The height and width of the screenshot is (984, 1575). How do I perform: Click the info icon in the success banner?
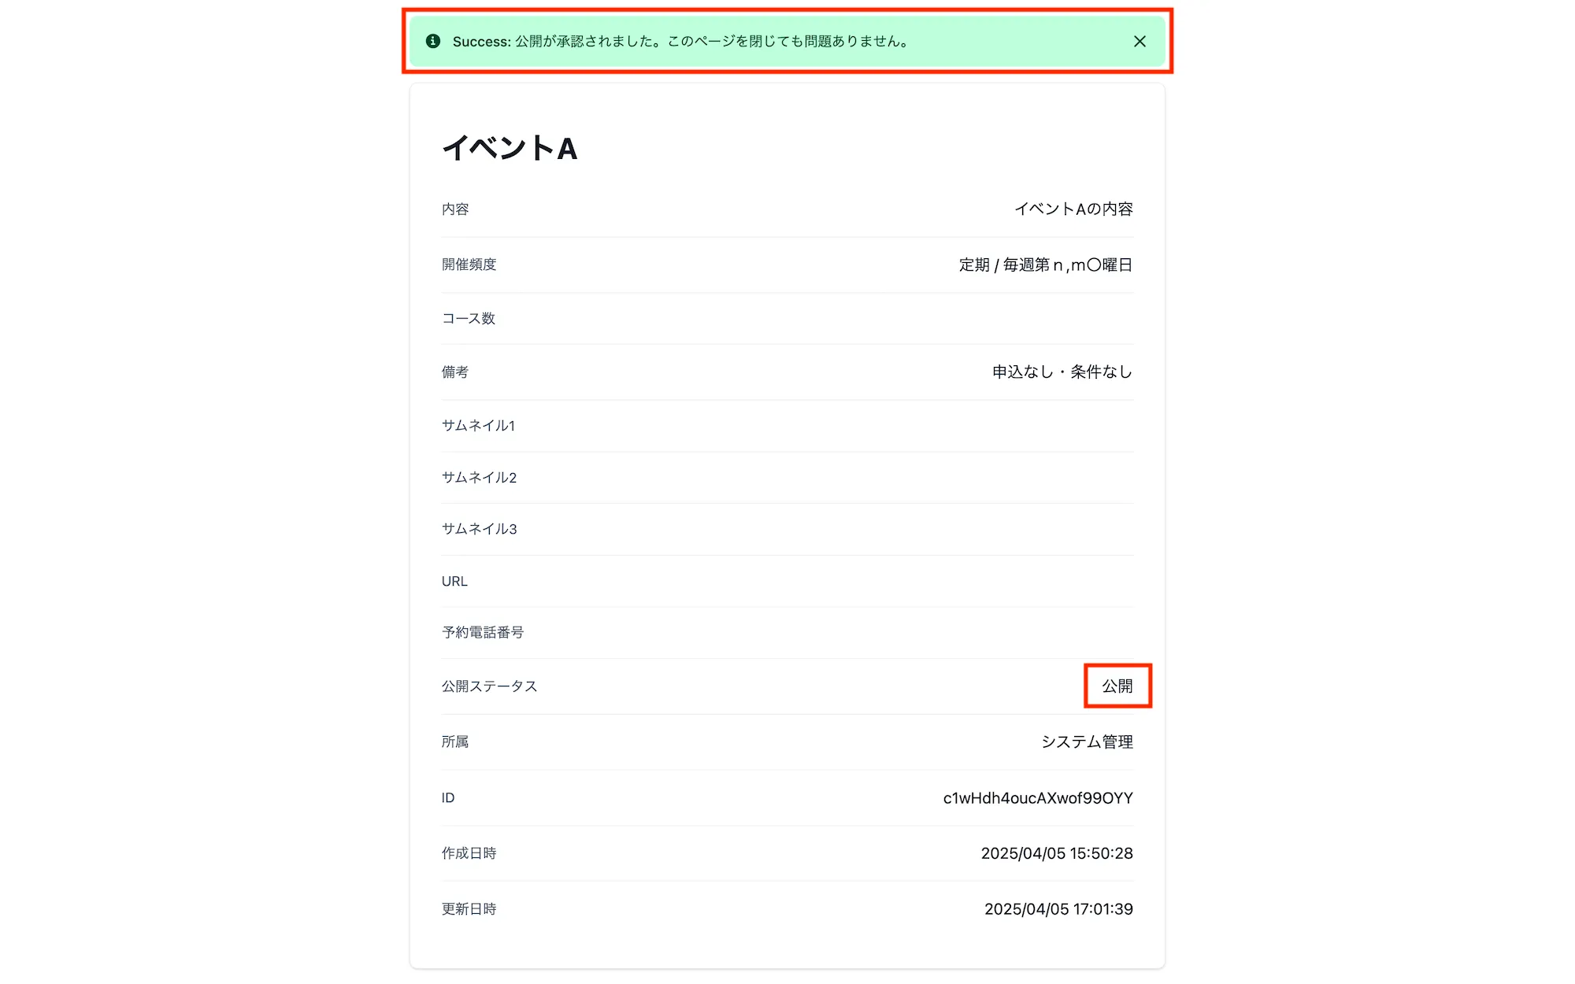tap(432, 42)
